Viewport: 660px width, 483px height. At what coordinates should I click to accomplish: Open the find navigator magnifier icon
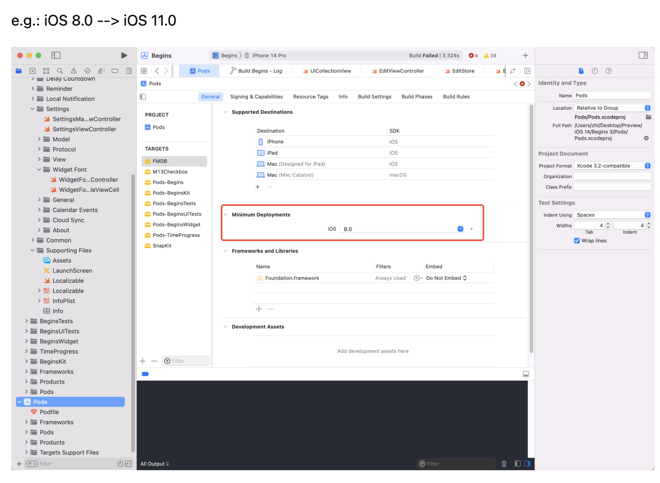pos(60,71)
